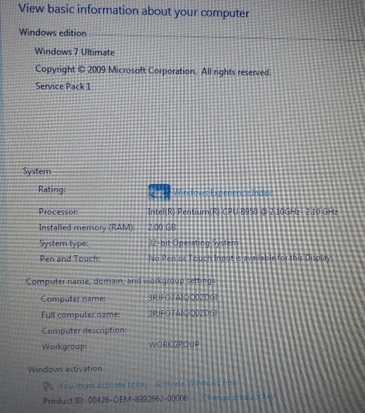Click the WORKGROUP value

tap(174, 344)
